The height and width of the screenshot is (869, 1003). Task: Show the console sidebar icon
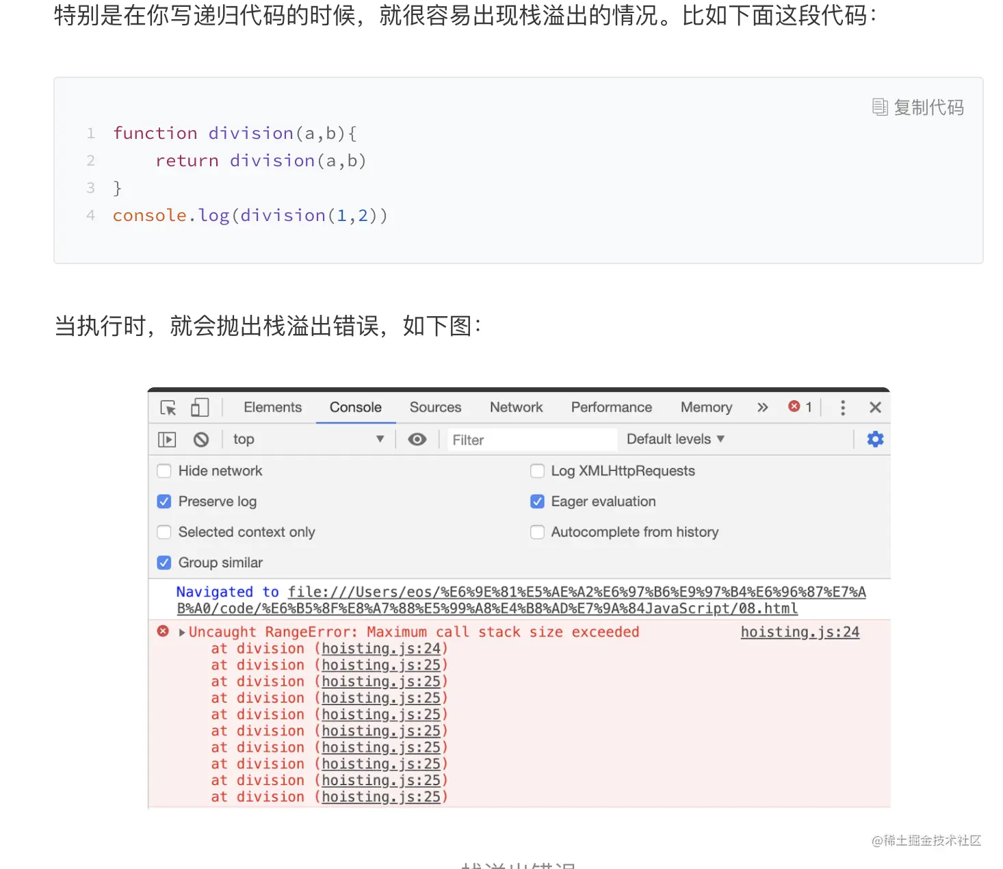click(167, 439)
